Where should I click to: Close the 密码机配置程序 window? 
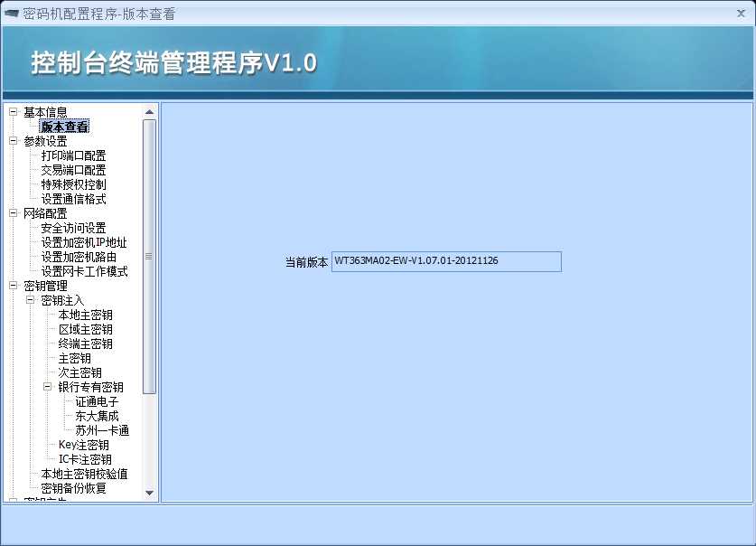pos(741,14)
